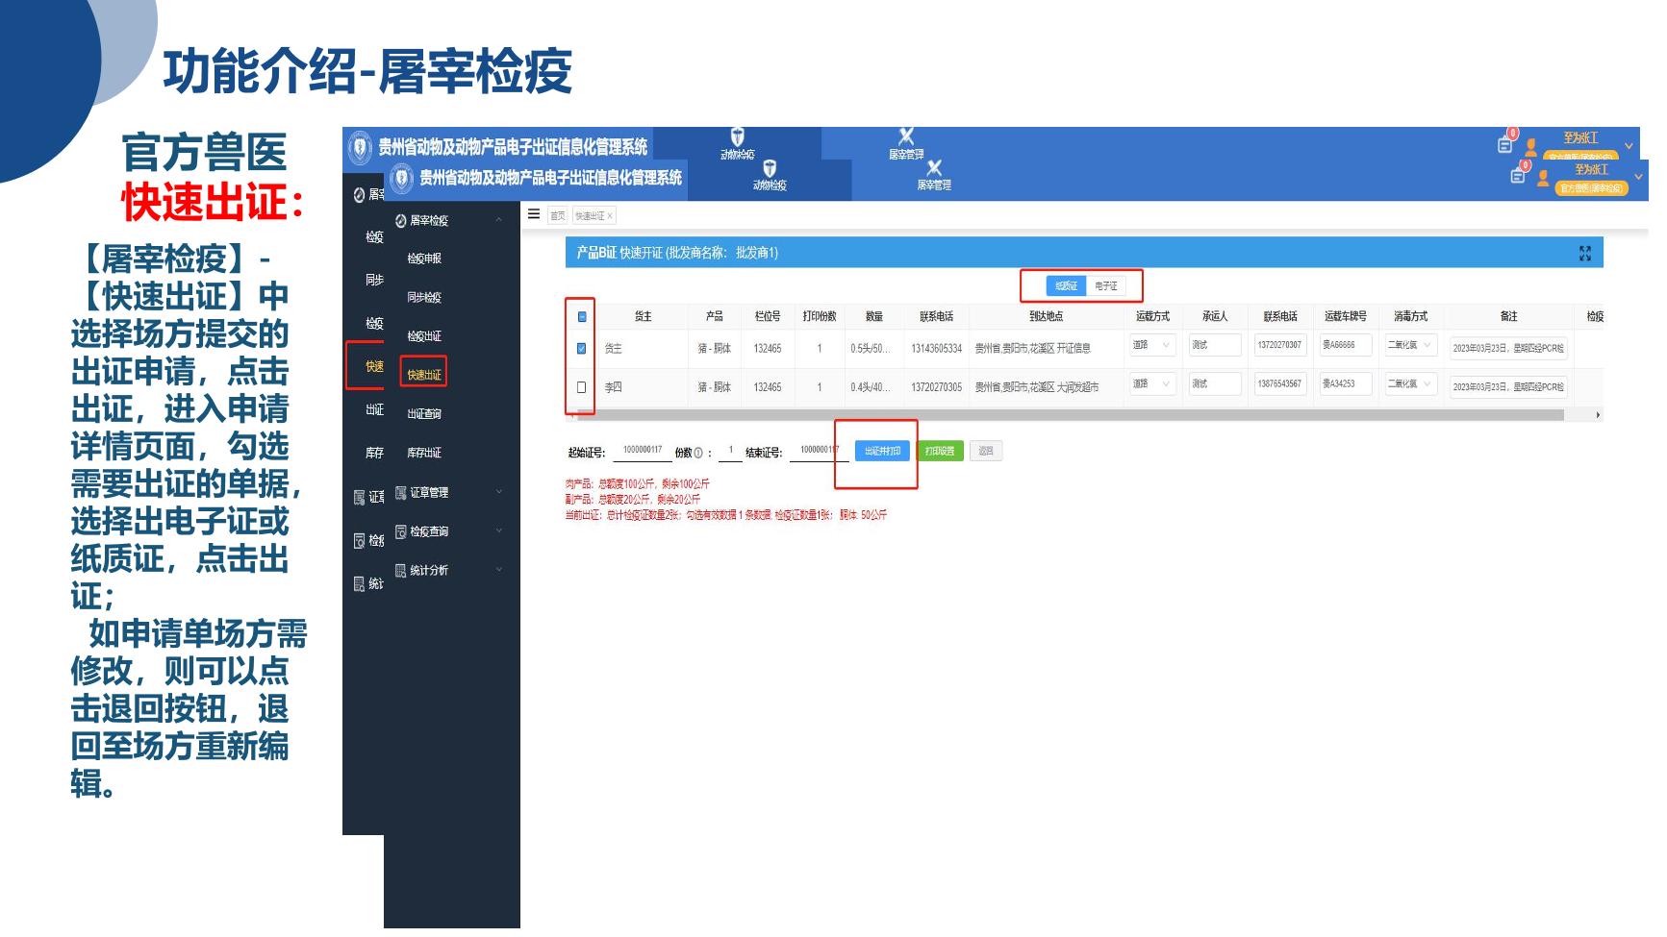Open the 运载方式 dropdown in the first row
This screenshot has height=937, width=1667.
pyautogui.click(x=1152, y=345)
